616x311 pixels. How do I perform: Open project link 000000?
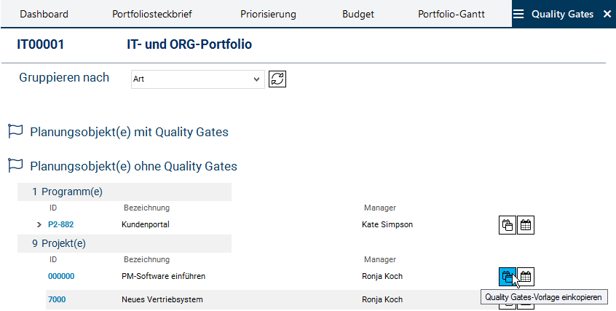(61, 276)
